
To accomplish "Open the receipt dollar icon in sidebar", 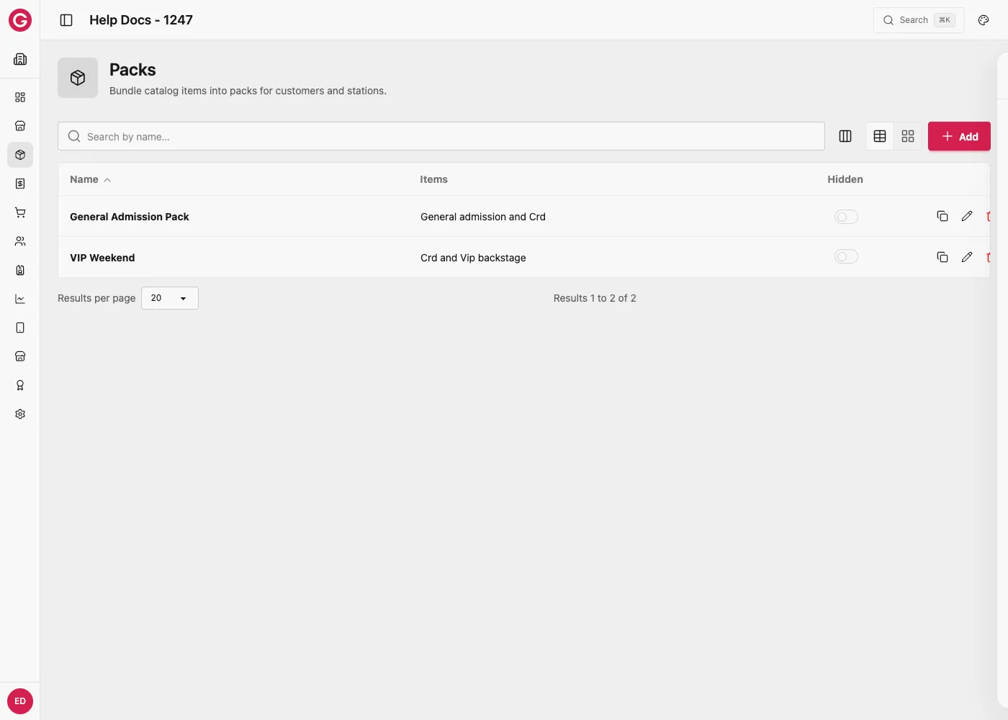I will pyautogui.click(x=20, y=184).
